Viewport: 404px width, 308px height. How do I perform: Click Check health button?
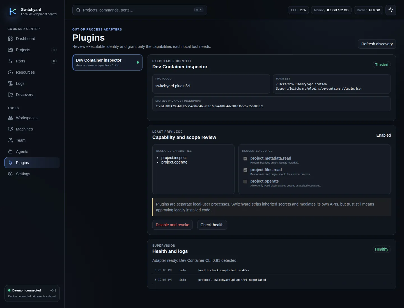pos(212,225)
